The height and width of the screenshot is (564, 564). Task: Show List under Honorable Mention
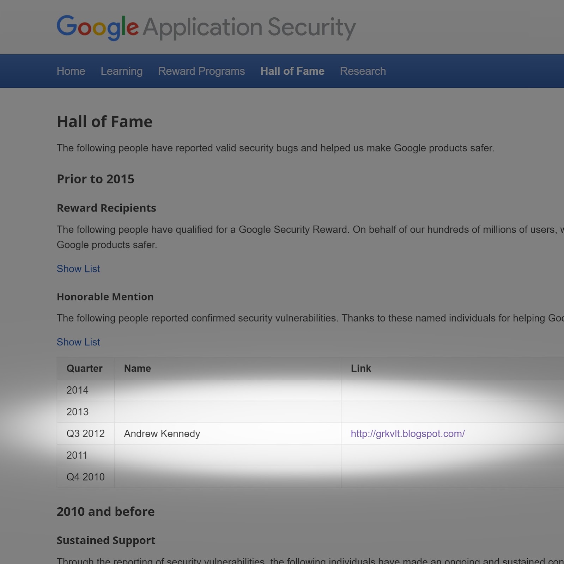click(78, 342)
